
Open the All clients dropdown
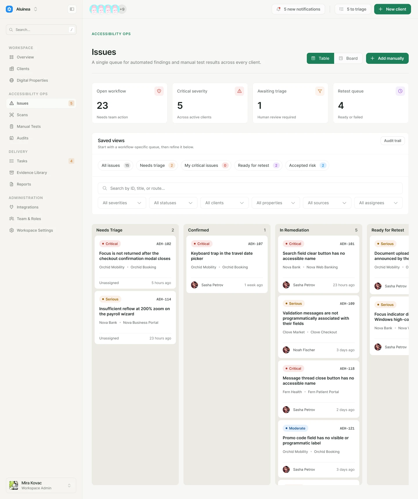click(x=224, y=203)
